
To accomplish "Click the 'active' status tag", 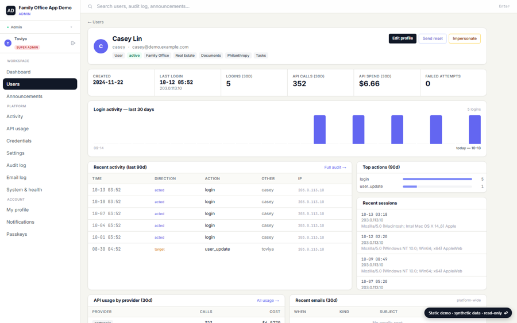I will [x=134, y=55].
